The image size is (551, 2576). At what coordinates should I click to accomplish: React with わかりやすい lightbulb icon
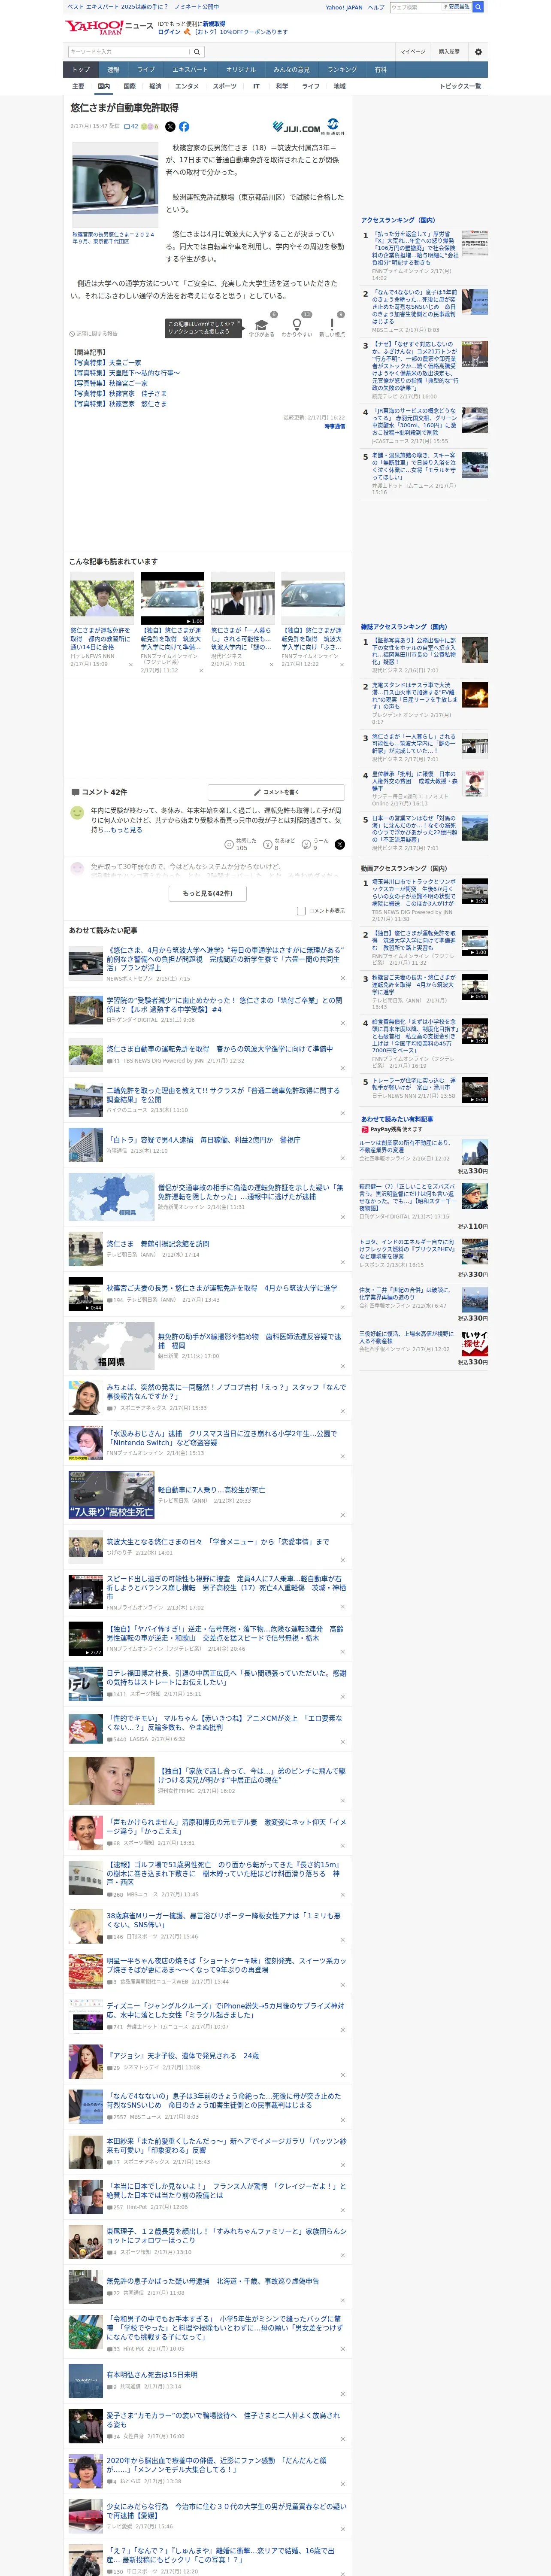(x=297, y=326)
